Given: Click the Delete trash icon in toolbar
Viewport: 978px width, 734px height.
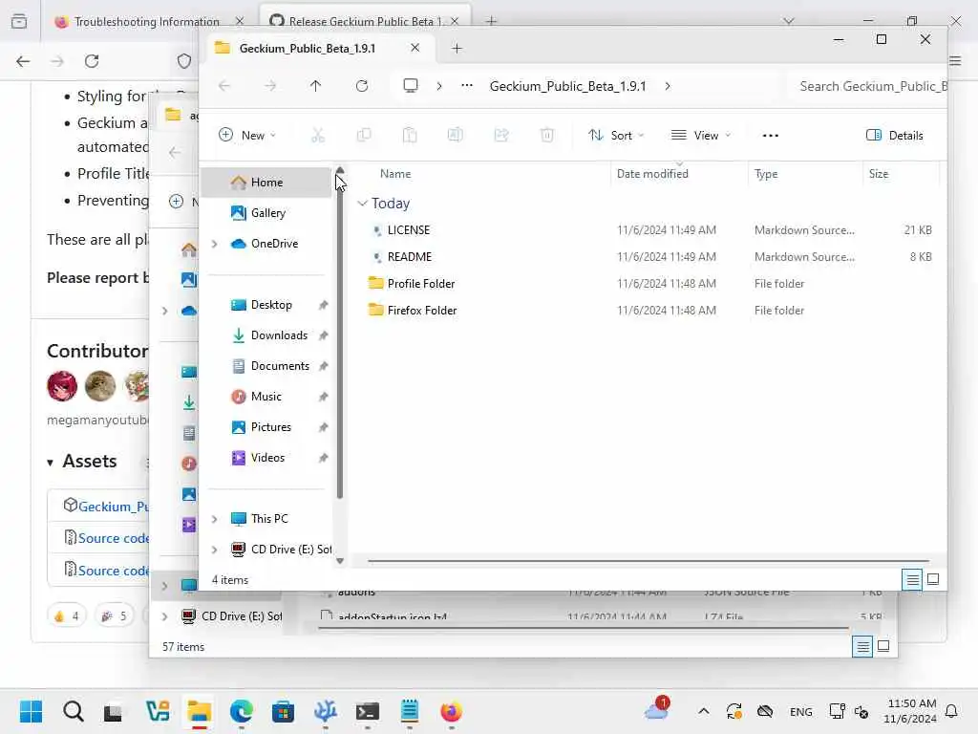Looking at the screenshot, I should 547,135.
